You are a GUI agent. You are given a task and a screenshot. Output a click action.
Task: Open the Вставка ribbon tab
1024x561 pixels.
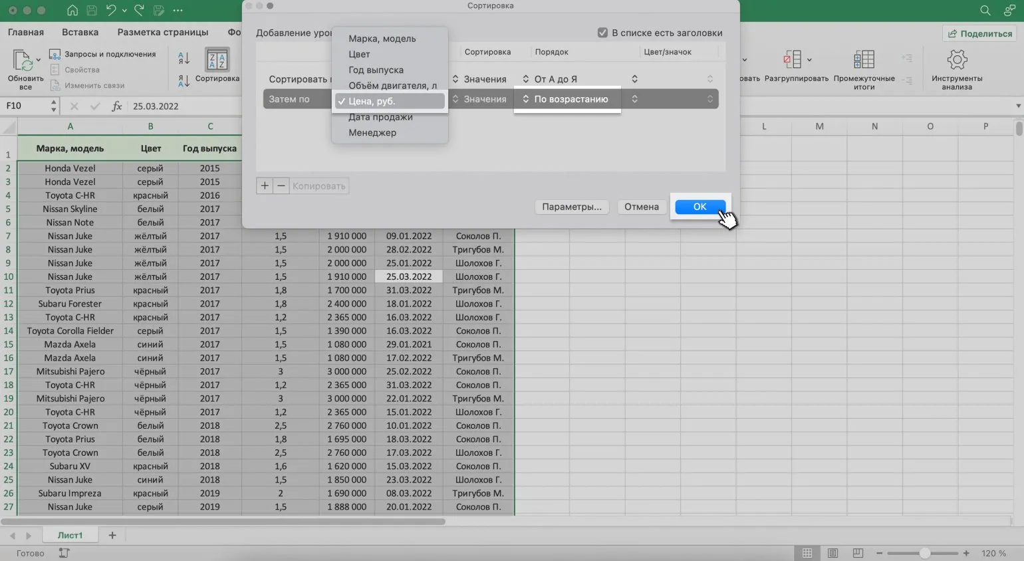(80, 32)
